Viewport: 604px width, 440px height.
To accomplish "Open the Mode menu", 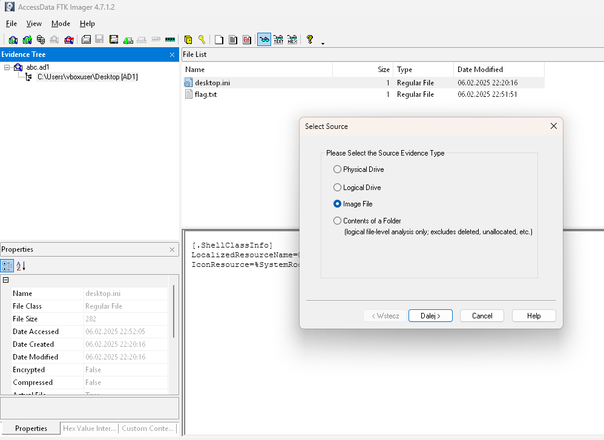I will coord(61,24).
